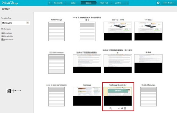The image size is (177, 113).
Task: Go to the Confirm step
Action: coord(118,3)
